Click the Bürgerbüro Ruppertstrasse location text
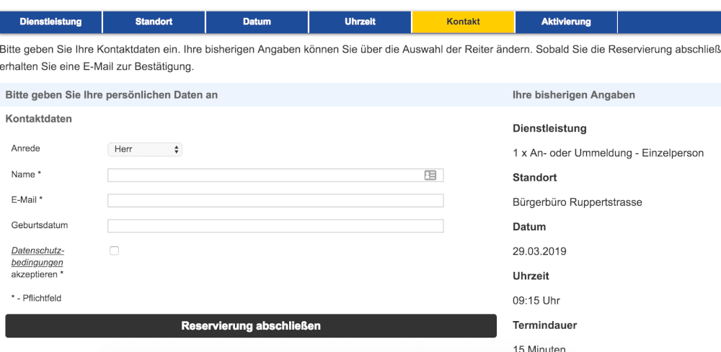721x352 pixels. [577, 202]
